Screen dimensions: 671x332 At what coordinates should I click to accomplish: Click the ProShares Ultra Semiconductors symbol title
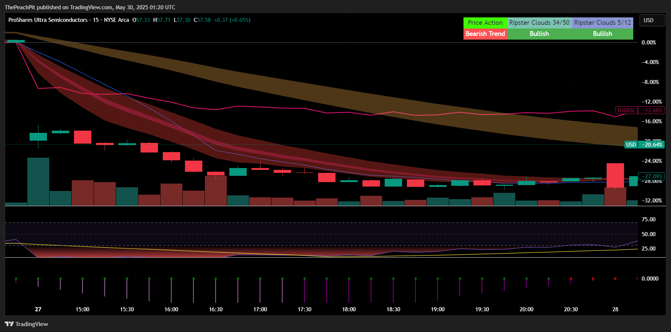(x=48, y=20)
